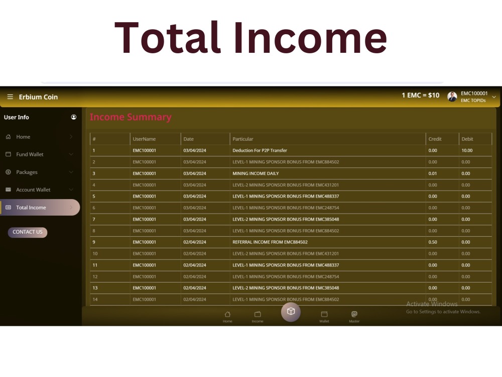The image size is (502, 377).
Task: Click the CONTACT US button
Action: click(28, 232)
